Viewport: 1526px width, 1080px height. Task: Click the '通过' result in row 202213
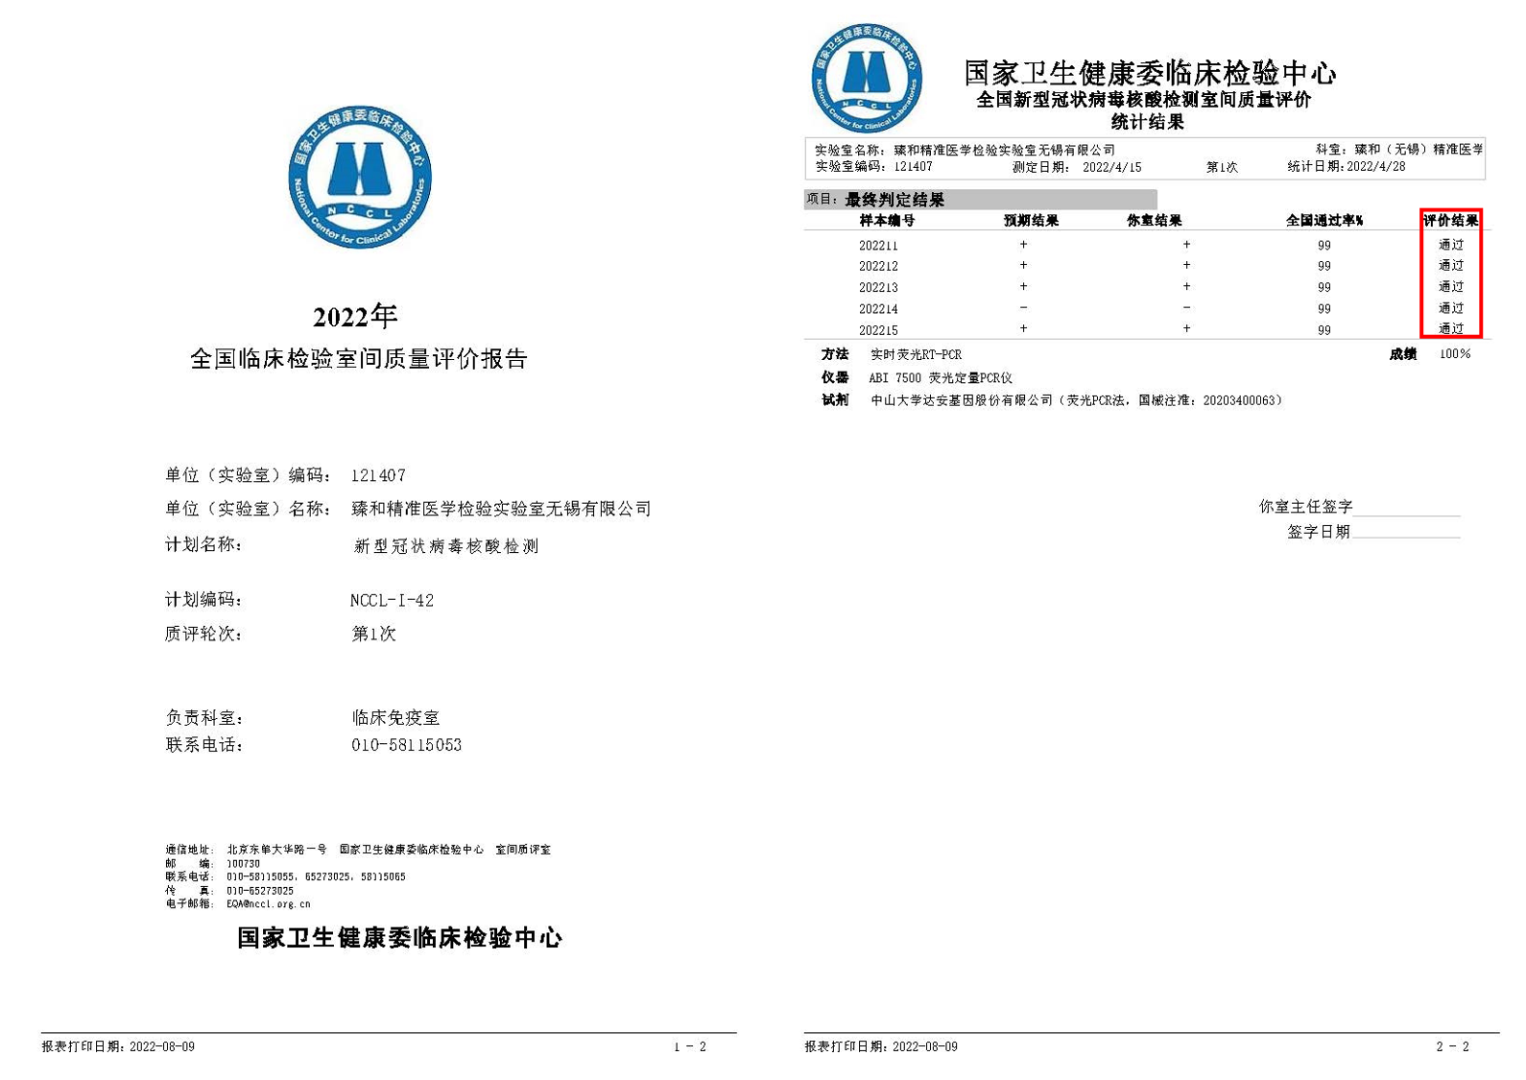coord(1451,287)
